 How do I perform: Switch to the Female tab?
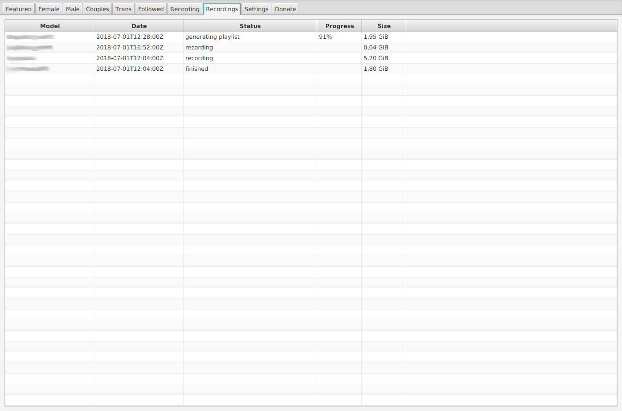click(49, 9)
